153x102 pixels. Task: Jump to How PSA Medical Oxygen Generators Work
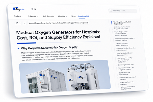(125, 54)
